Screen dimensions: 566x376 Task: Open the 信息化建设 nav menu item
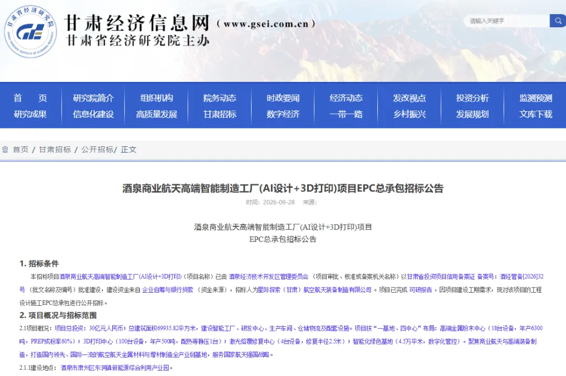click(x=93, y=114)
